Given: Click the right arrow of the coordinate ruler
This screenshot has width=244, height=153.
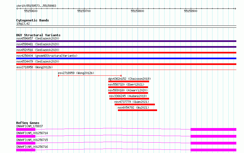Looking at the screenshot, I should coord(235,8).
